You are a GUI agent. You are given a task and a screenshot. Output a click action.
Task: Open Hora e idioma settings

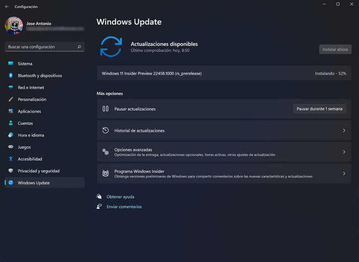(x=45, y=135)
